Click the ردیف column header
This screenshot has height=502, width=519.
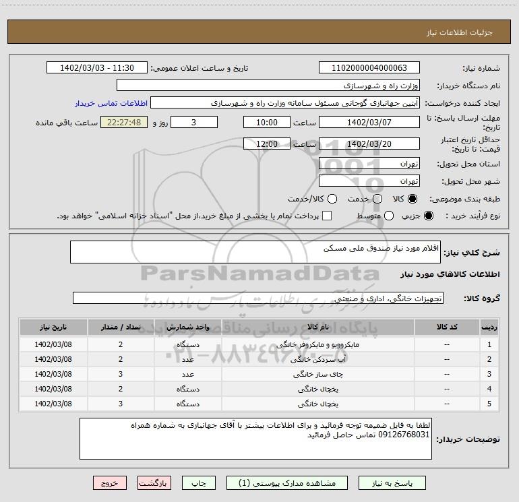tap(489, 327)
